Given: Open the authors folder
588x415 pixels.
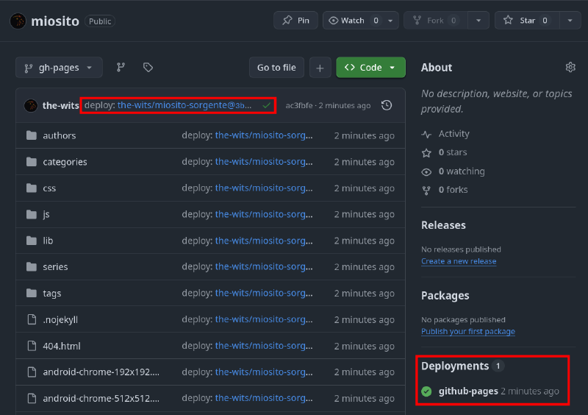Looking at the screenshot, I should click(59, 135).
